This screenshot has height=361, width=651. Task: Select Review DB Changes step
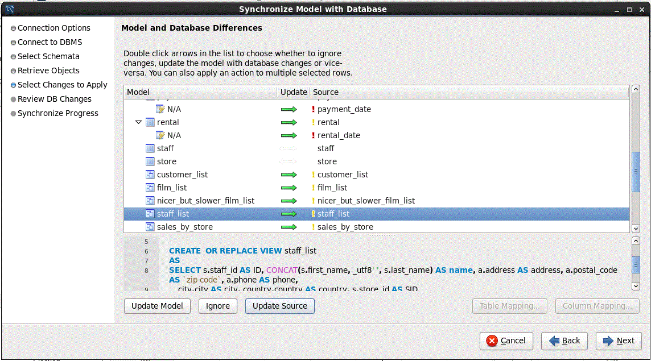click(x=54, y=99)
